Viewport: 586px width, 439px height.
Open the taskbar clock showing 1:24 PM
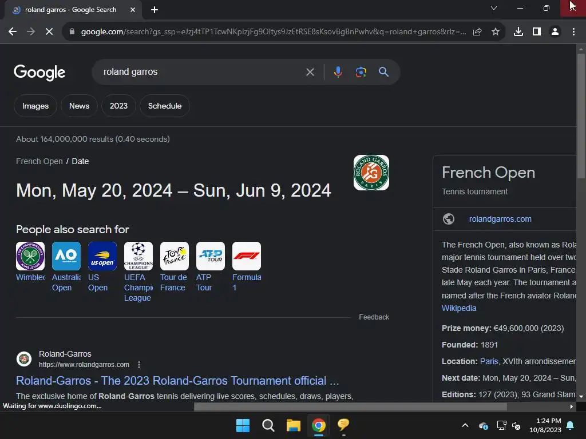pos(545,425)
